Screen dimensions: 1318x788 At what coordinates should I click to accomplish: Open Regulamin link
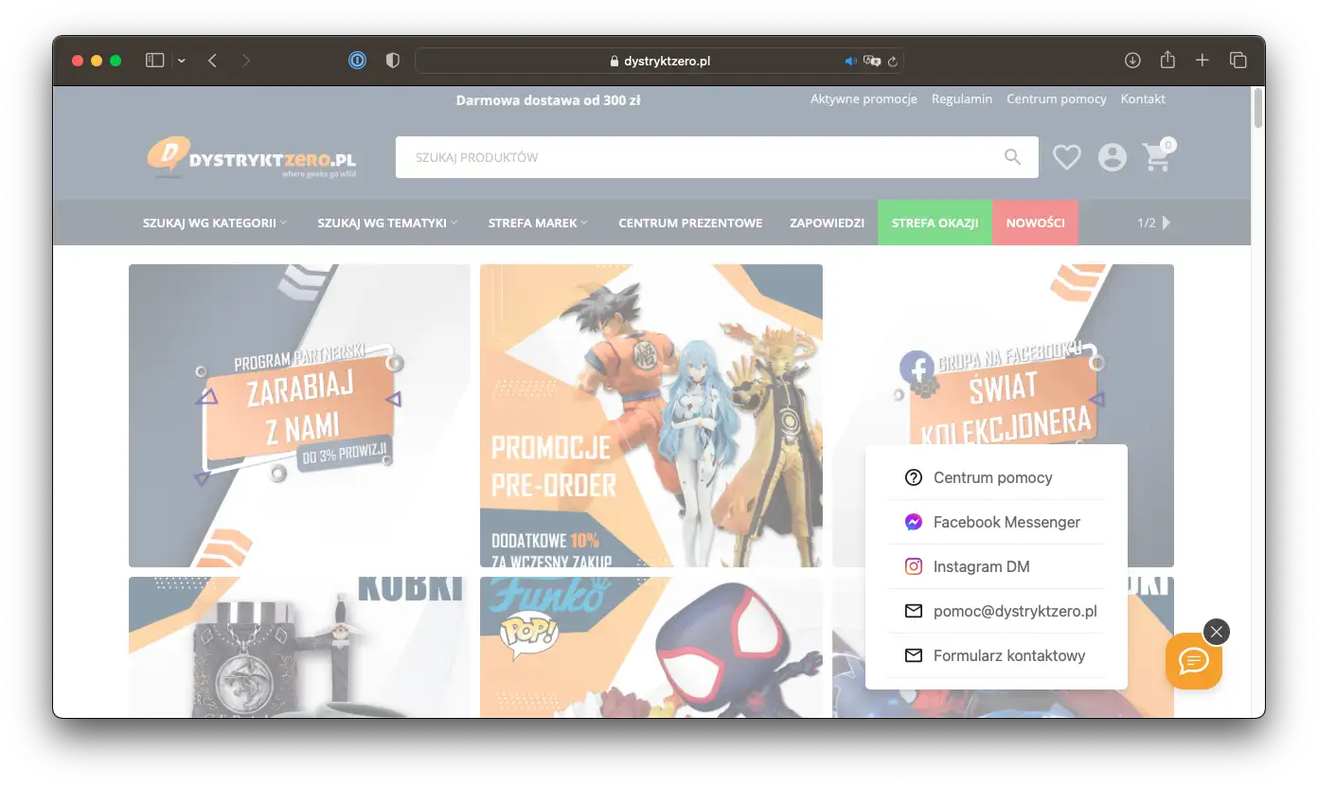(x=962, y=98)
